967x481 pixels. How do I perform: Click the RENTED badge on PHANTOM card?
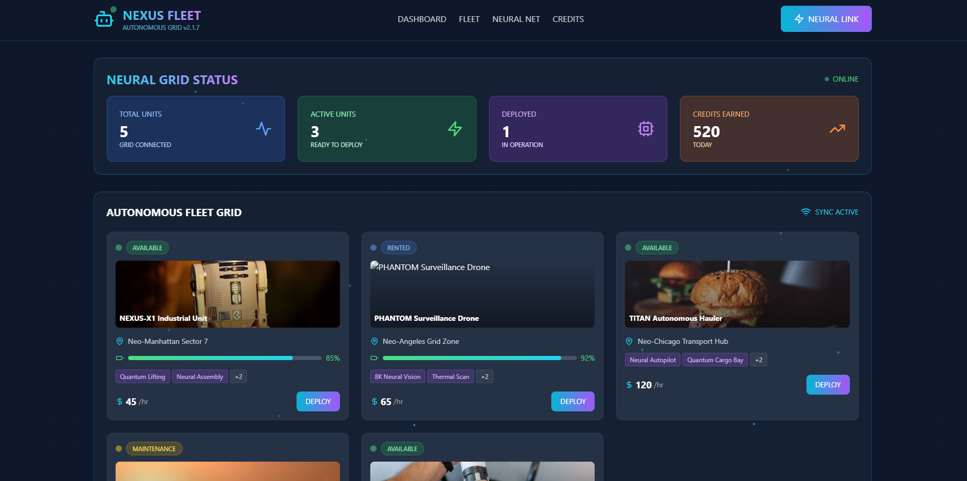coord(399,248)
